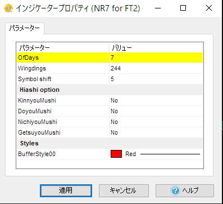Image resolution: width=223 pixels, height=204 pixels.
Task: Open the NichiyouMushi No value dropdown
Action: coord(156,122)
